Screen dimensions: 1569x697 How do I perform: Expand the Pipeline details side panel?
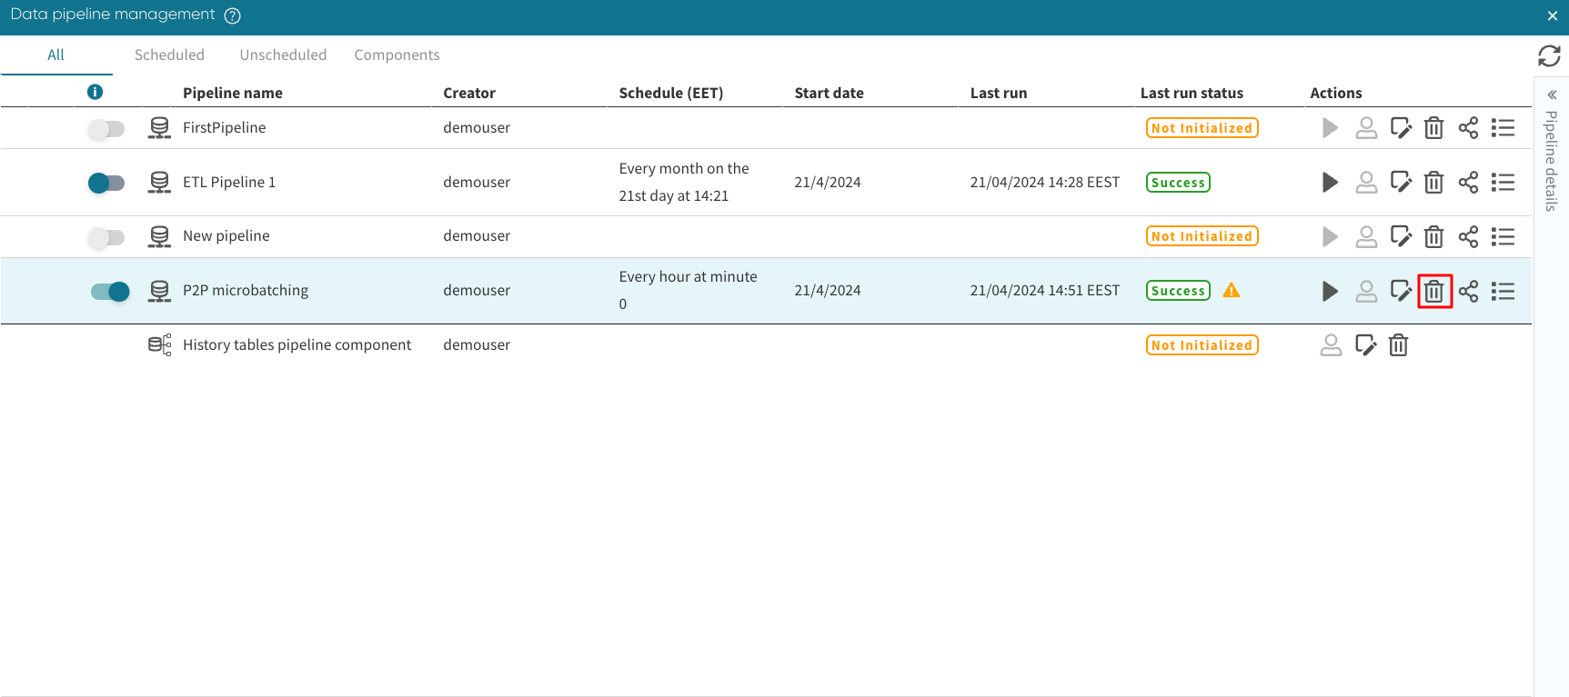tap(1552, 95)
